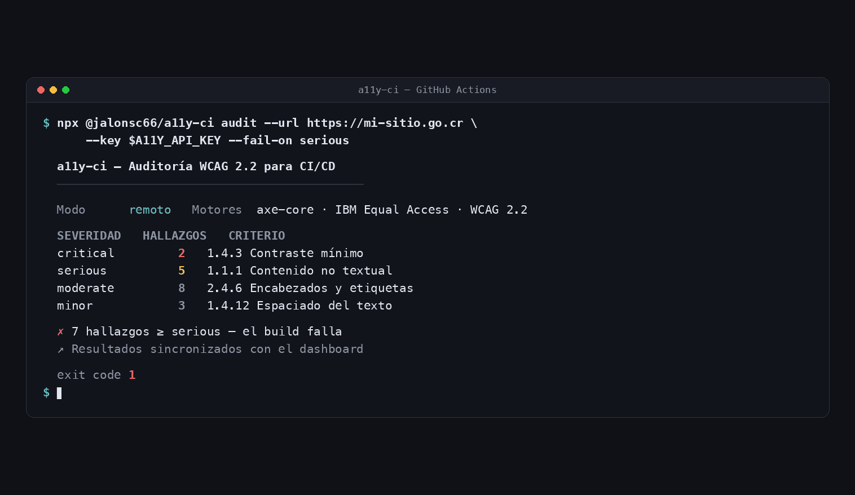Click the SEVERIDAD column header
855x495 pixels.
click(89, 236)
